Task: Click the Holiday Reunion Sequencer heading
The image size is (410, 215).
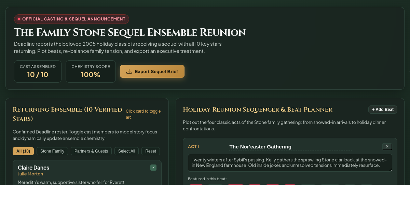Action: 258,110
